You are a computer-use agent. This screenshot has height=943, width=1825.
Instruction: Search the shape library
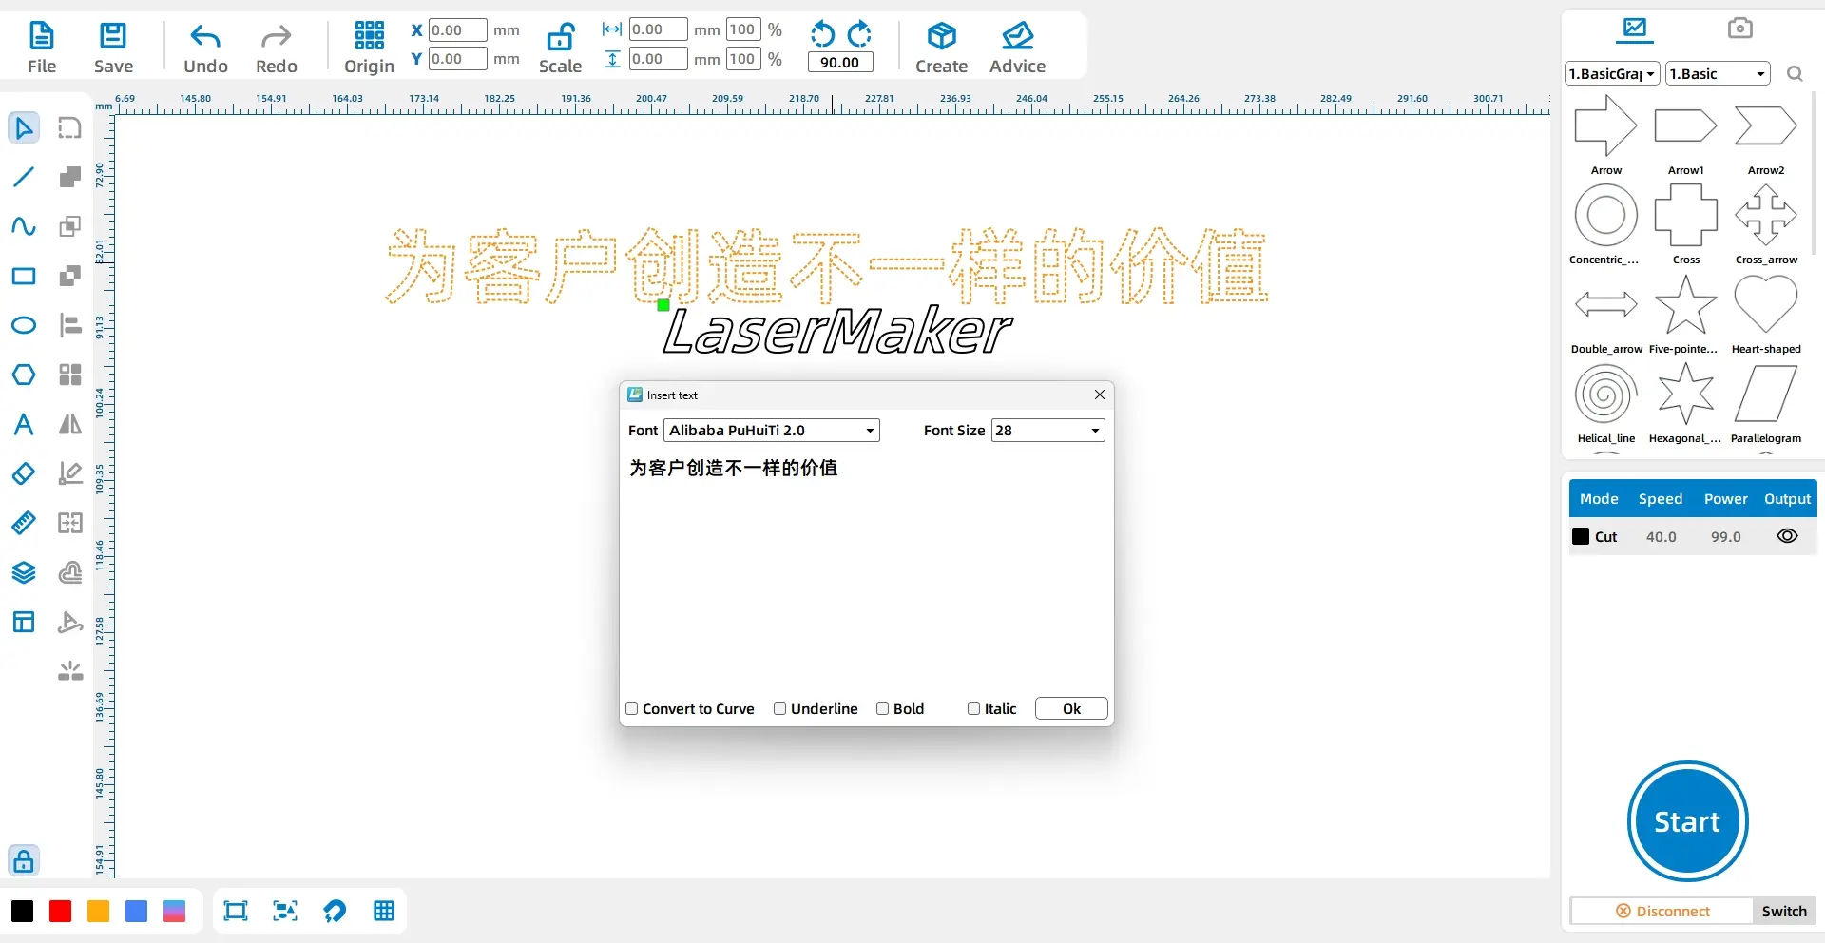[1795, 74]
